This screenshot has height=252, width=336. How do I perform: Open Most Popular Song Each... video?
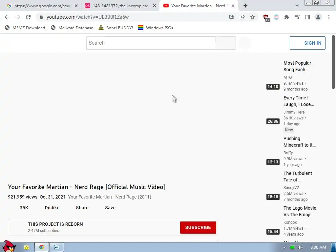[297, 66]
